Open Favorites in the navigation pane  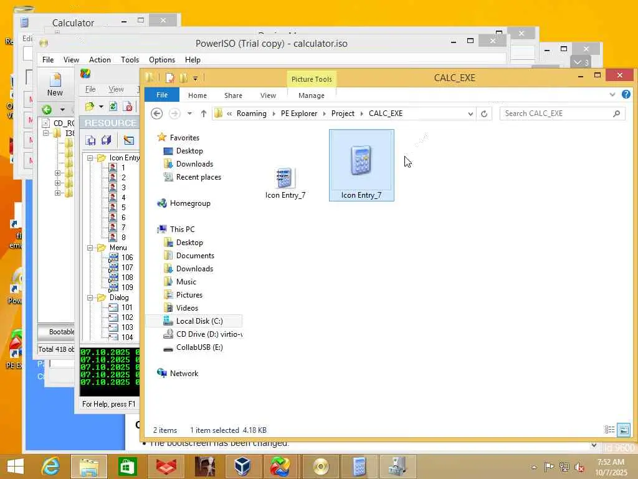[184, 138]
